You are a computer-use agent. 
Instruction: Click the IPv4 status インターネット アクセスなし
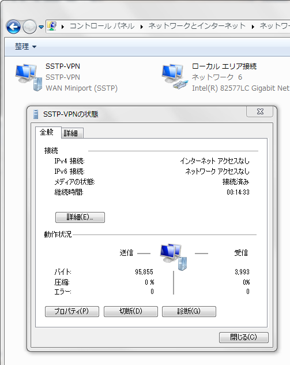click(x=214, y=161)
